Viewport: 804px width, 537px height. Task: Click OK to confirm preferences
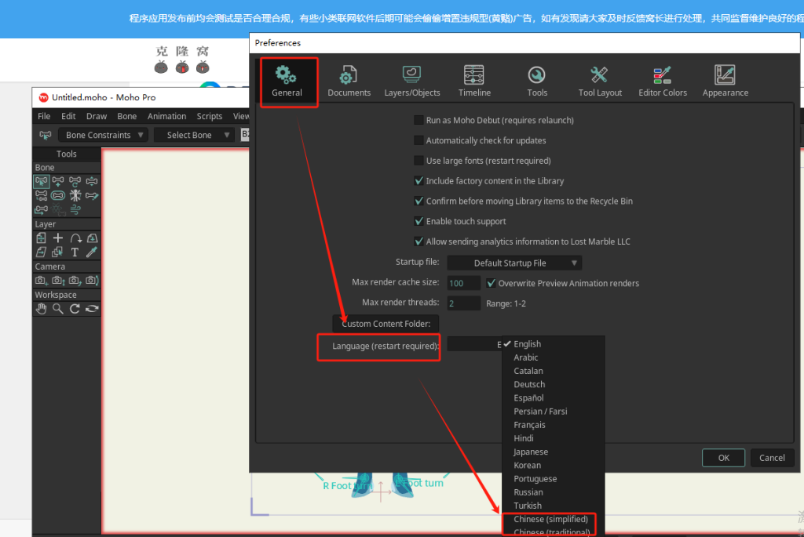pos(723,458)
